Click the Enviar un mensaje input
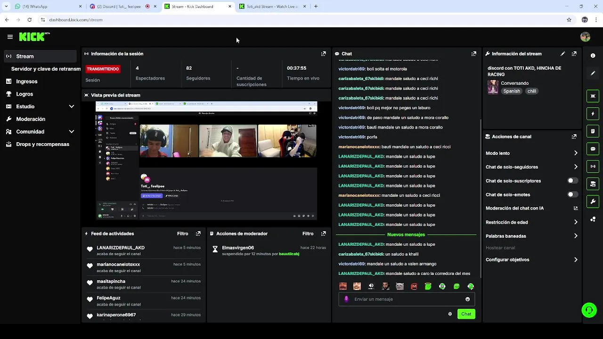This screenshot has height=339, width=603. pos(407,299)
